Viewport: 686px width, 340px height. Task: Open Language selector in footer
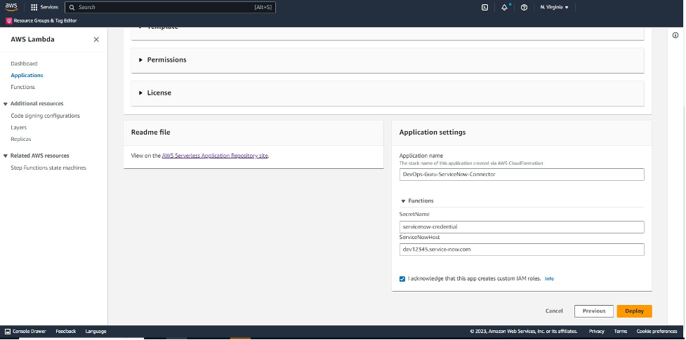(x=95, y=332)
